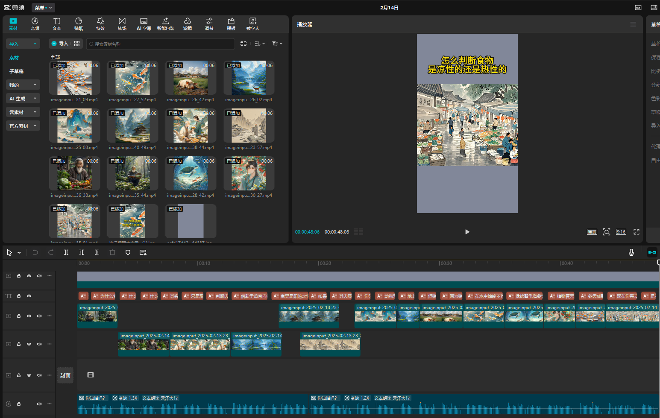Select the Split clip tool in timeline toolbar
The image size is (660, 418).
[66, 252]
